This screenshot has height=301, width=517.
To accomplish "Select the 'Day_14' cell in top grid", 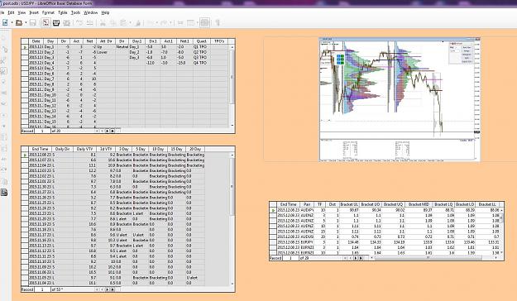I will click(x=50, y=117).
